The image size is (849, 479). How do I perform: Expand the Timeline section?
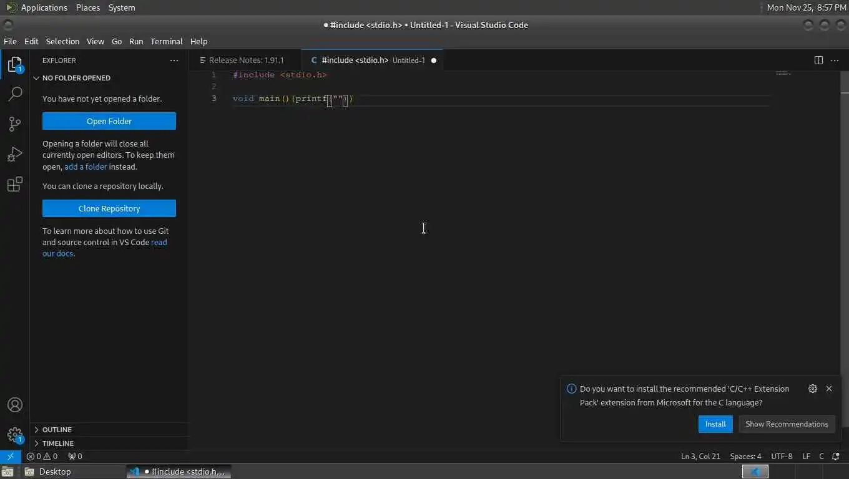tap(109, 443)
